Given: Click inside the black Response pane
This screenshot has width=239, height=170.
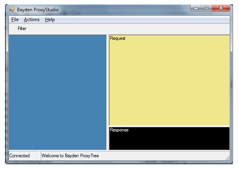Looking at the screenshot, I should click(169, 138).
